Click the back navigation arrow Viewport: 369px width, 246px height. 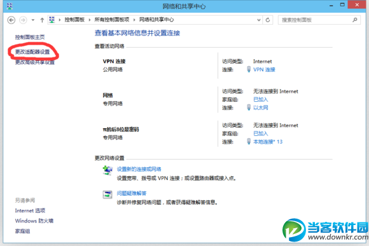(x=11, y=20)
